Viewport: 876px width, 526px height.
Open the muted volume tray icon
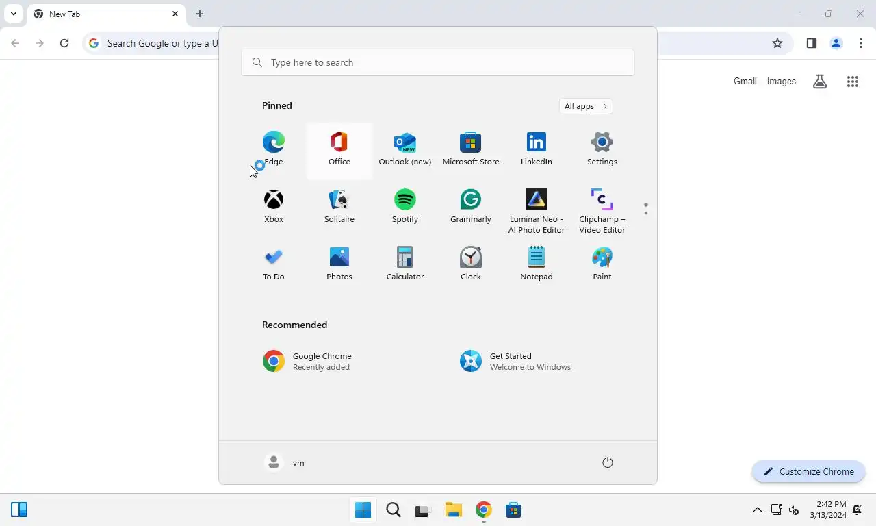794,510
